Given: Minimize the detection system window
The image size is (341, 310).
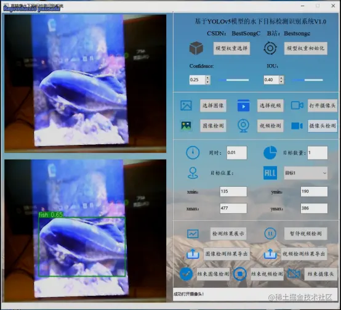Looking at the screenshot, I should [302, 6].
